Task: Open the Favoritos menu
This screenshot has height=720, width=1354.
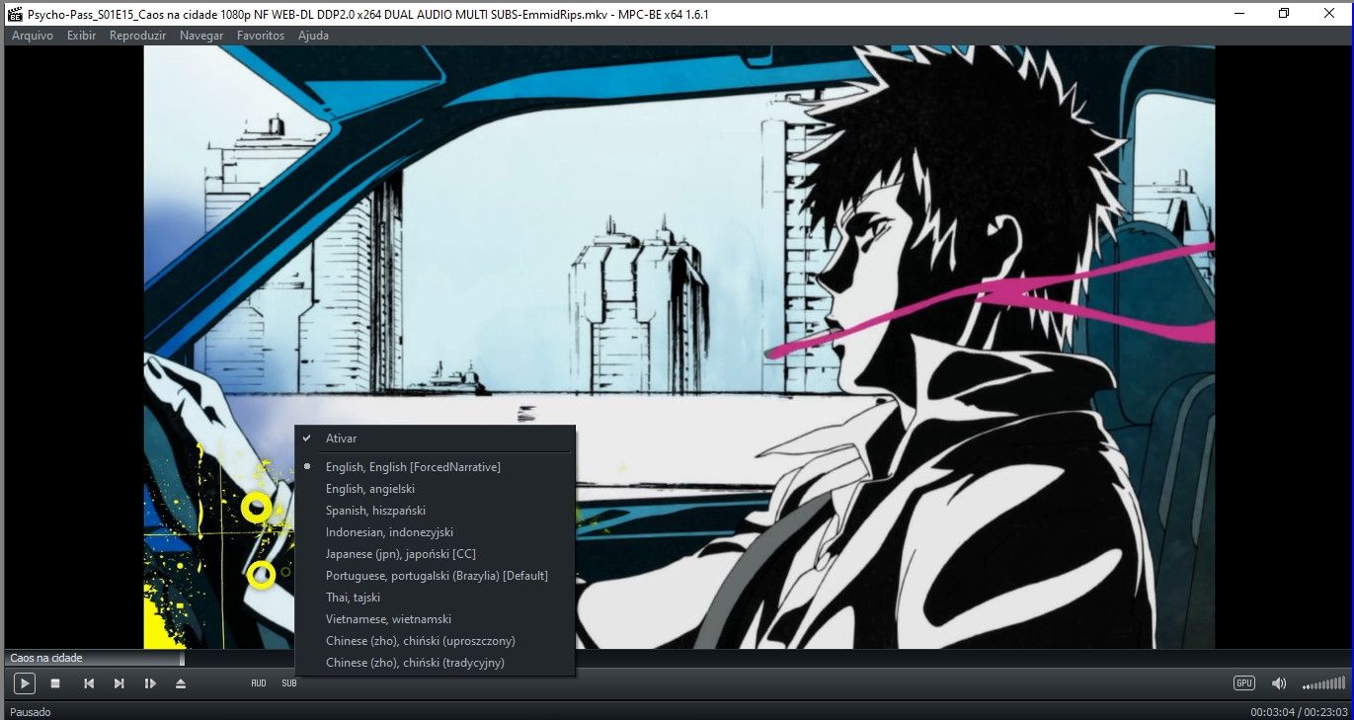Action: pos(260,36)
